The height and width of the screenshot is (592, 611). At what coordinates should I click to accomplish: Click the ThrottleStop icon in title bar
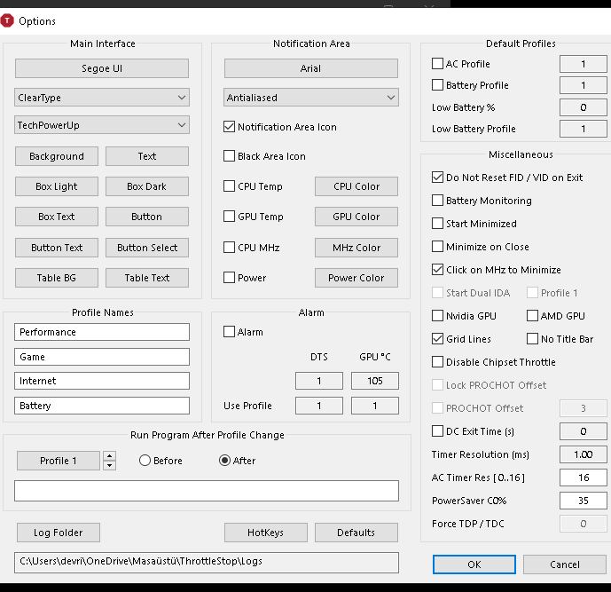click(7, 20)
